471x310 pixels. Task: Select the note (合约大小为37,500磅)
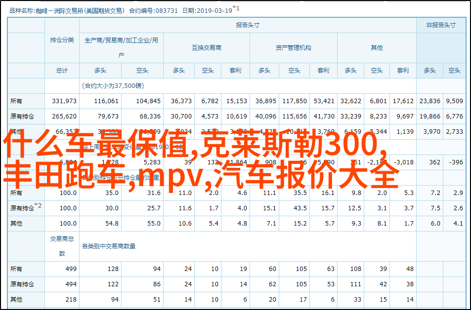(113, 86)
